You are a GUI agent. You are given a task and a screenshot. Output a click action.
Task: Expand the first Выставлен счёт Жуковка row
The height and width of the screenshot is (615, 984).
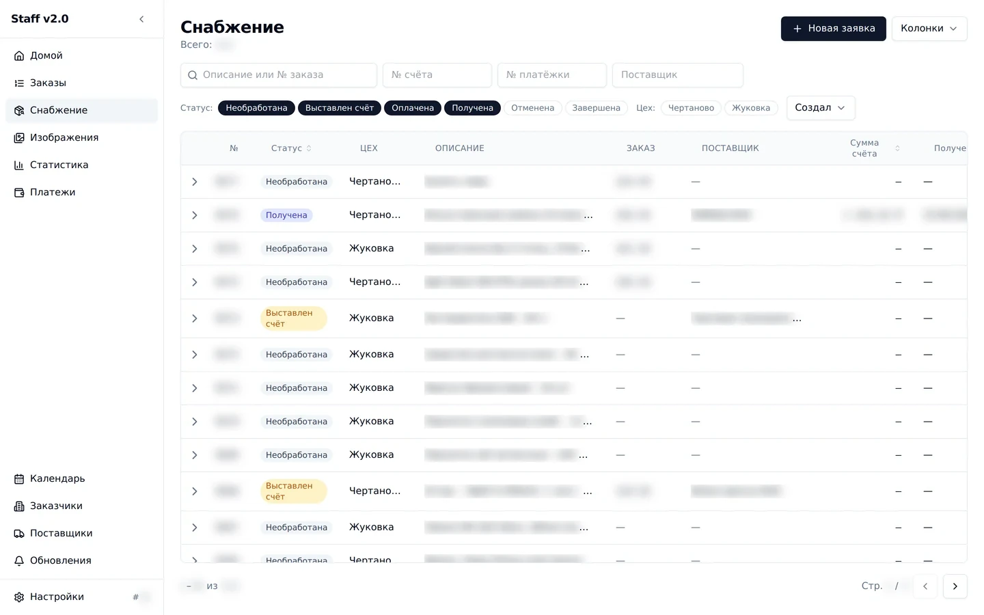[x=195, y=318]
